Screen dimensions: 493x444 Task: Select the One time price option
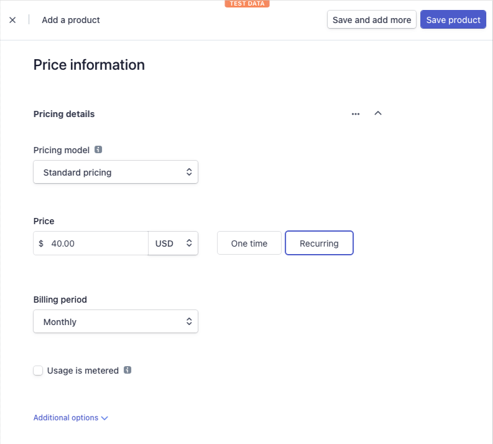tap(249, 243)
